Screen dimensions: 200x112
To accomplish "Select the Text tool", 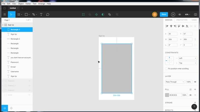I will click(41, 15).
